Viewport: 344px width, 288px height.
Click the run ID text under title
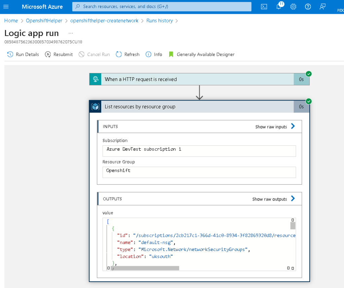pyautogui.click(x=43, y=42)
